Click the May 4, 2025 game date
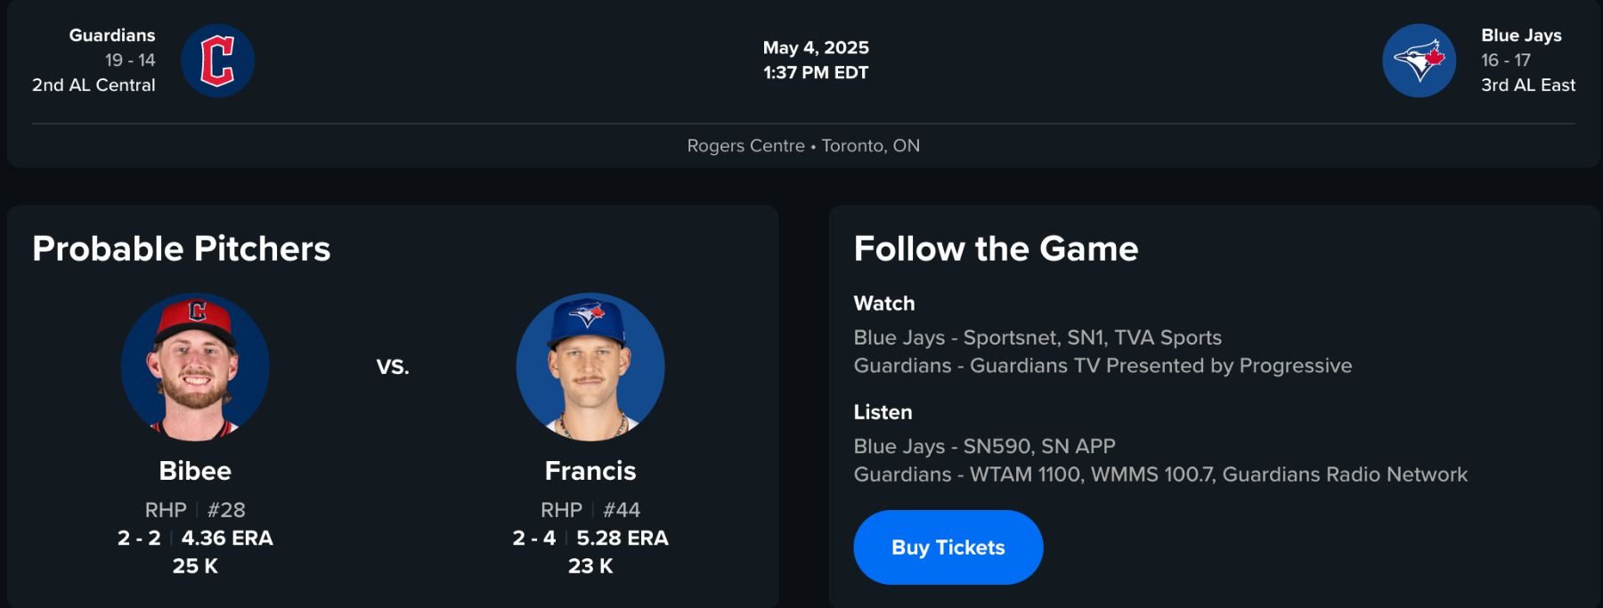The height and width of the screenshot is (608, 1603). coord(816,48)
